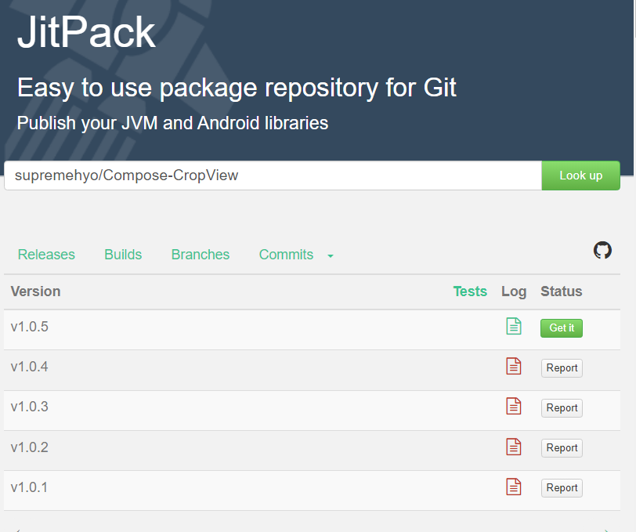Switch to the Releases tab
This screenshot has height=532, width=636.
tap(46, 255)
